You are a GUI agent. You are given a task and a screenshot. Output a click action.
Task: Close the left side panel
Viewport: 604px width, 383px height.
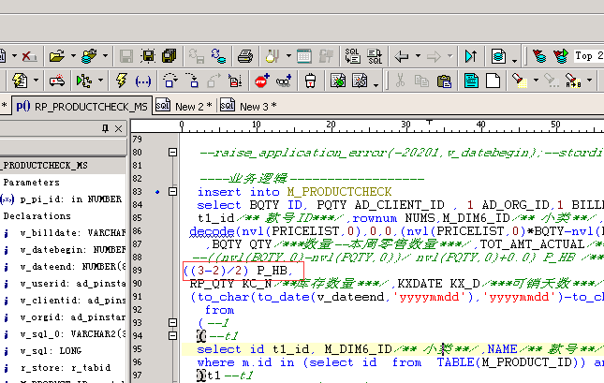click(117, 128)
